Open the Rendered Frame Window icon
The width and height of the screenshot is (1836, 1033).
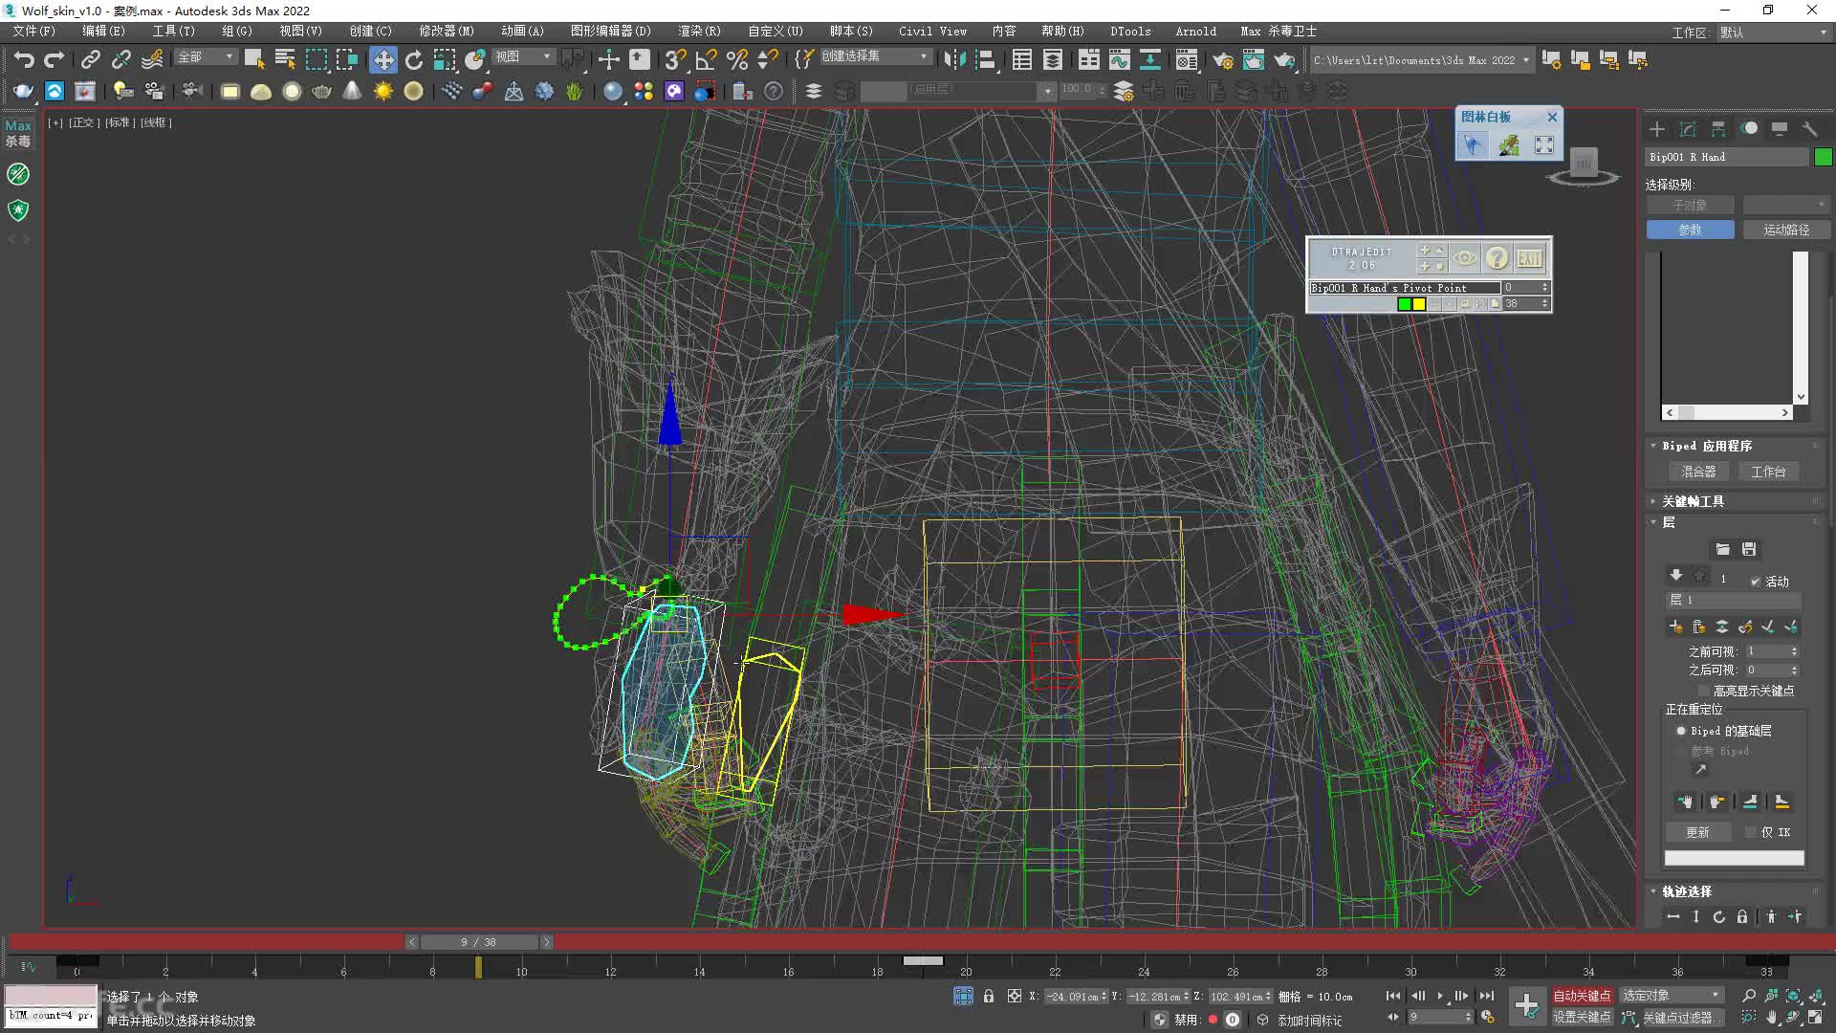point(1253,59)
